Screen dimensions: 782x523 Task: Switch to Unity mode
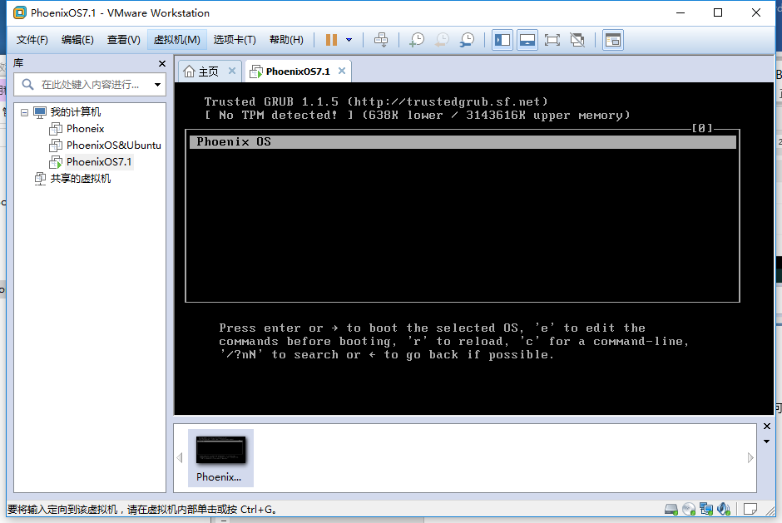(577, 40)
